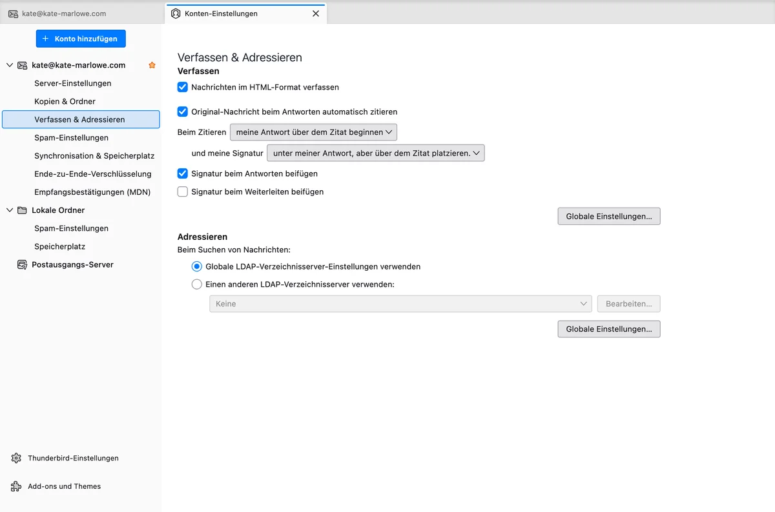This screenshot has width=775, height=512.
Task: Click the mail icon in the first tab
Action: [x=13, y=14]
